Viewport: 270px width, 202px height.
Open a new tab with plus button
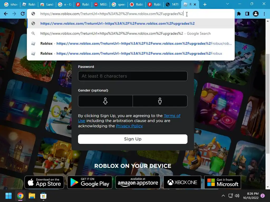[205, 4]
